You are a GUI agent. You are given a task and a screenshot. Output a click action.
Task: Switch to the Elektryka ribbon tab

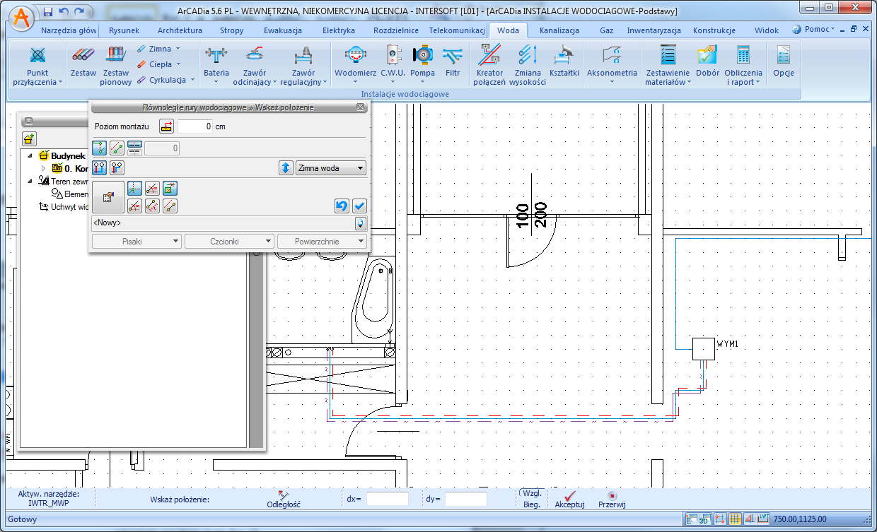coord(338,30)
